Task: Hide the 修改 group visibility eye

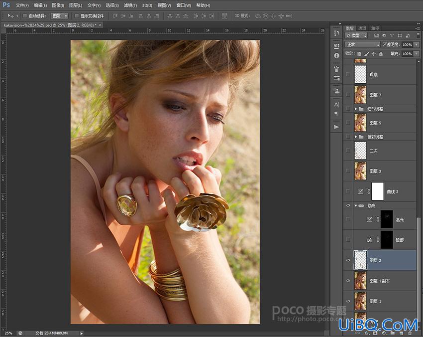Action: (x=348, y=206)
